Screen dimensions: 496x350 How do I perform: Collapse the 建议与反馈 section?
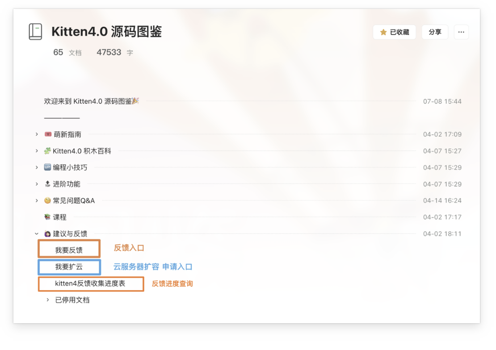click(37, 233)
